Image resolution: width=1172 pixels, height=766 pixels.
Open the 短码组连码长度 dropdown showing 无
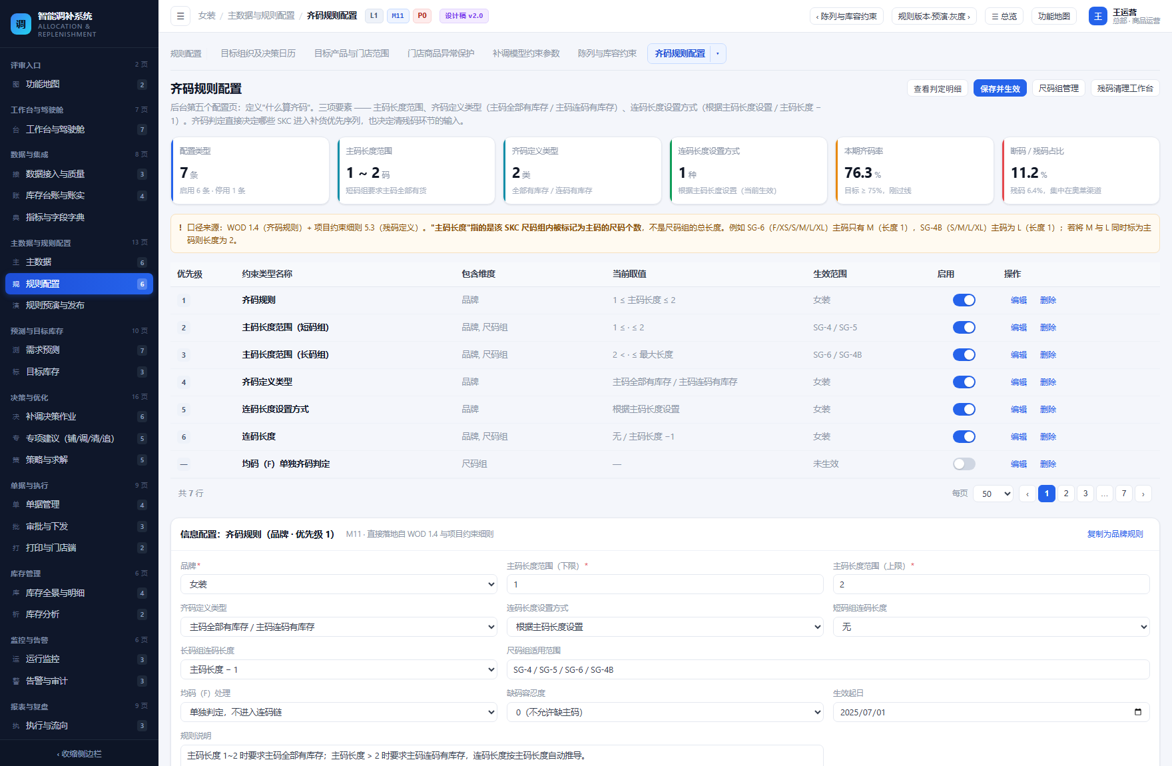[x=992, y=627]
